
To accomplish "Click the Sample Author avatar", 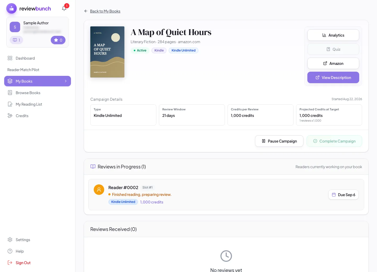I will pos(15,27).
